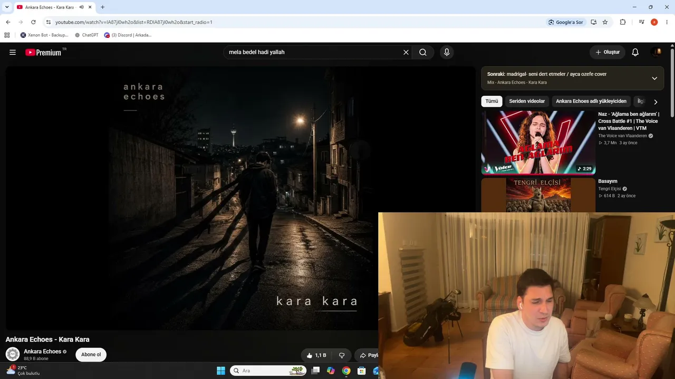Go back in the browser
Image resolution: width=675 pixels, height=379 pixels.
pyautogui.click(x=8, y=22)
